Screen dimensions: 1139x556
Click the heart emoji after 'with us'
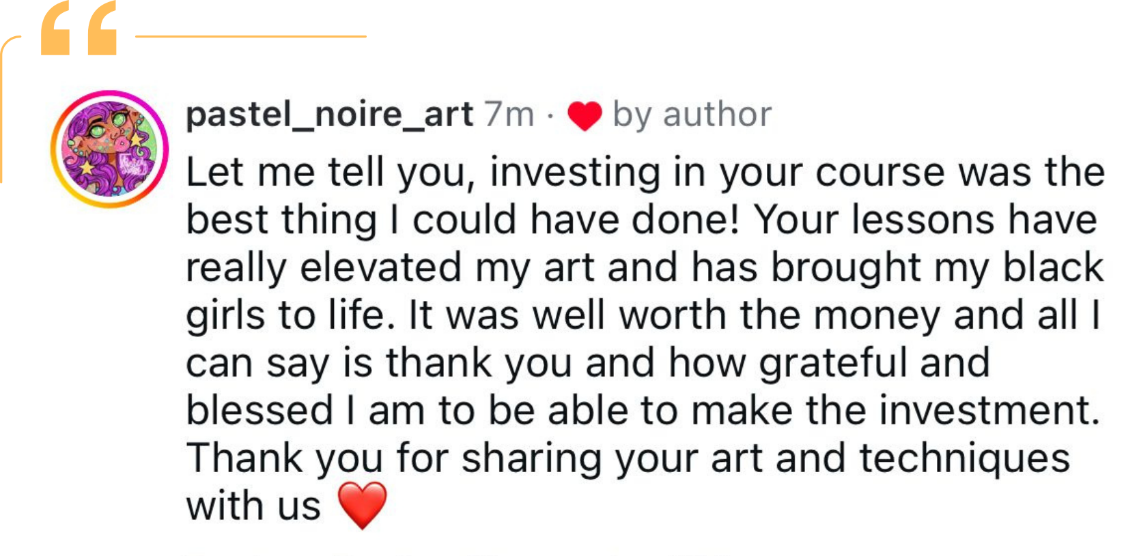coord(363,506)
